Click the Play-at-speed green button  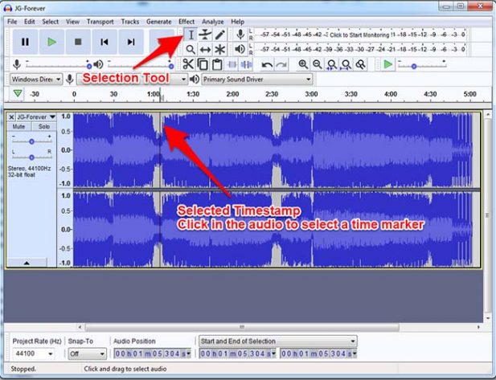(387, 64)
